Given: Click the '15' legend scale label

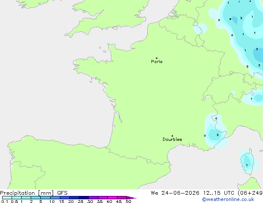Looking at the screenshot, I should 61,201.
